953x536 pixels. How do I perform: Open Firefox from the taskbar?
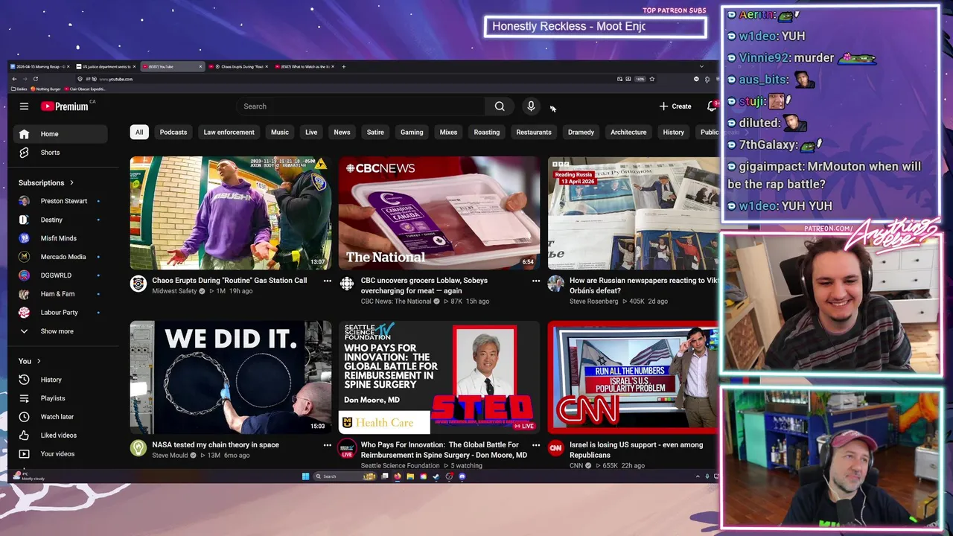pos(398,476)
